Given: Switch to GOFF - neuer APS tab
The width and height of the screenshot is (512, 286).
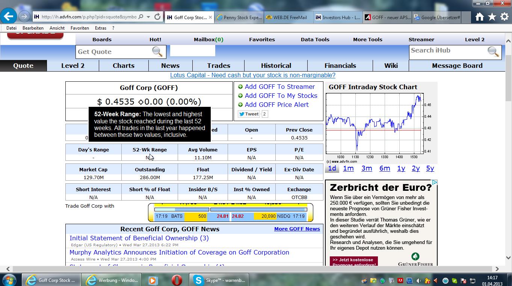Looking at the screenshot, I should click(x=388, y=17).
